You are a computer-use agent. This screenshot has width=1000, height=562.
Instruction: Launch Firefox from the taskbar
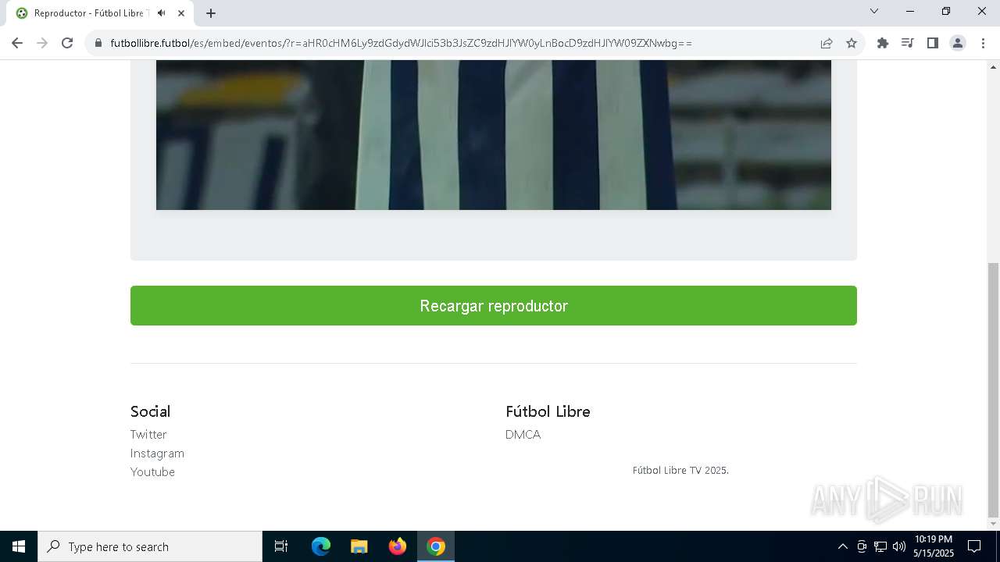click(x=398, y=546)
